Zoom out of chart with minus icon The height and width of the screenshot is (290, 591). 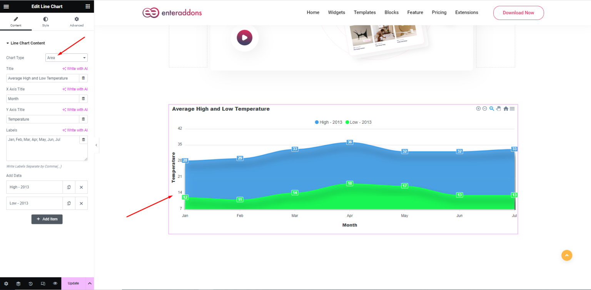click(485, 109)
